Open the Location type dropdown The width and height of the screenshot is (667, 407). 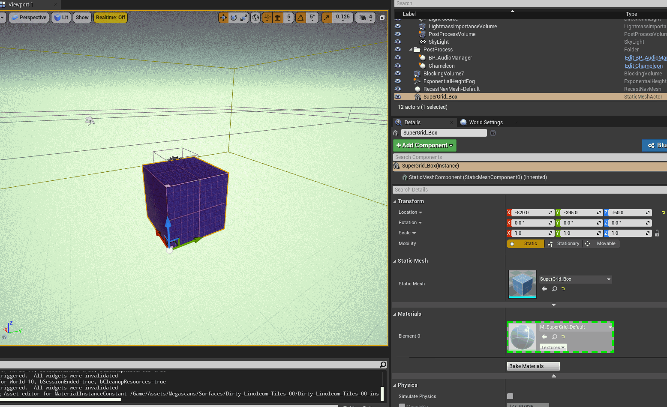[410, 212]
